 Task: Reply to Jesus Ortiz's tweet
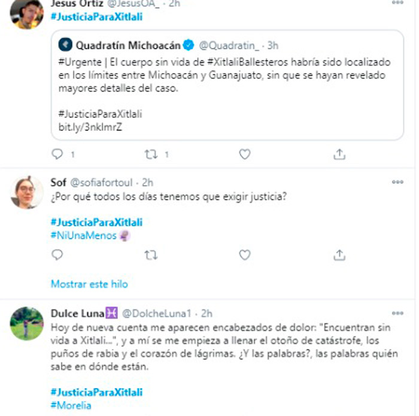click(x=57, y=154)
